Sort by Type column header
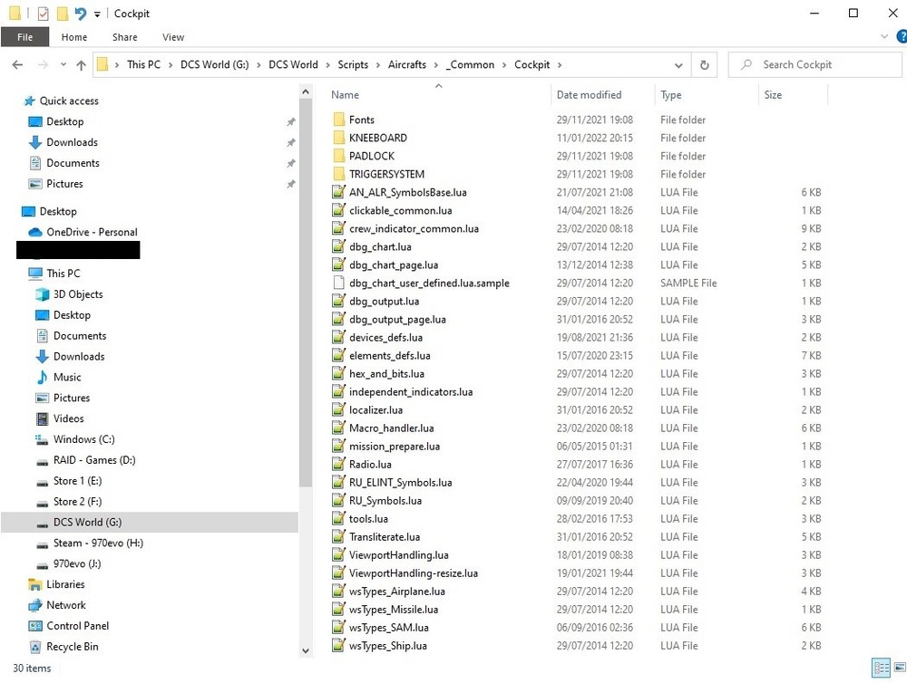This screenshot has width=907, height=683. (x=671, y=95)
